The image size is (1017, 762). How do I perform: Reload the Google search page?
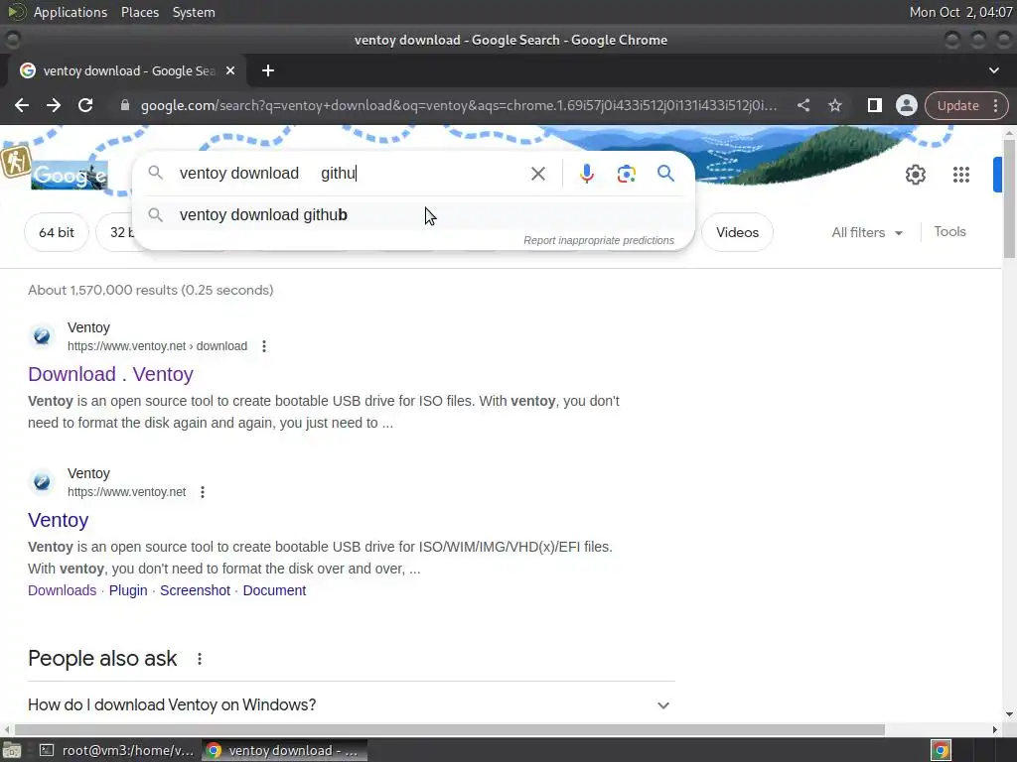[85, 105]
